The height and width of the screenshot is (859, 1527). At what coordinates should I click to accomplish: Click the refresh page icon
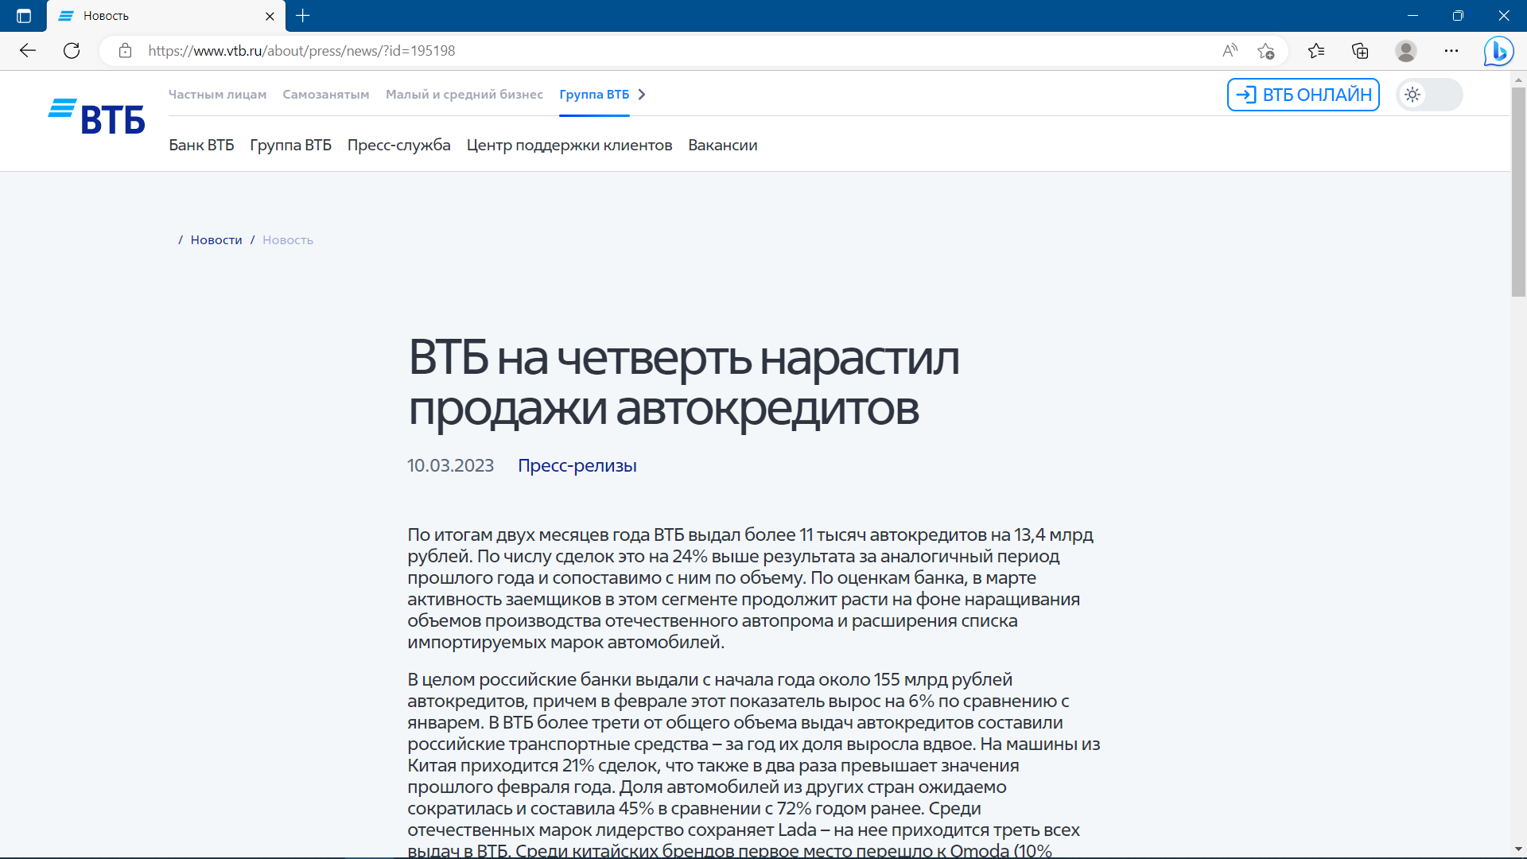pyautogui.click(x=72, y=51)
